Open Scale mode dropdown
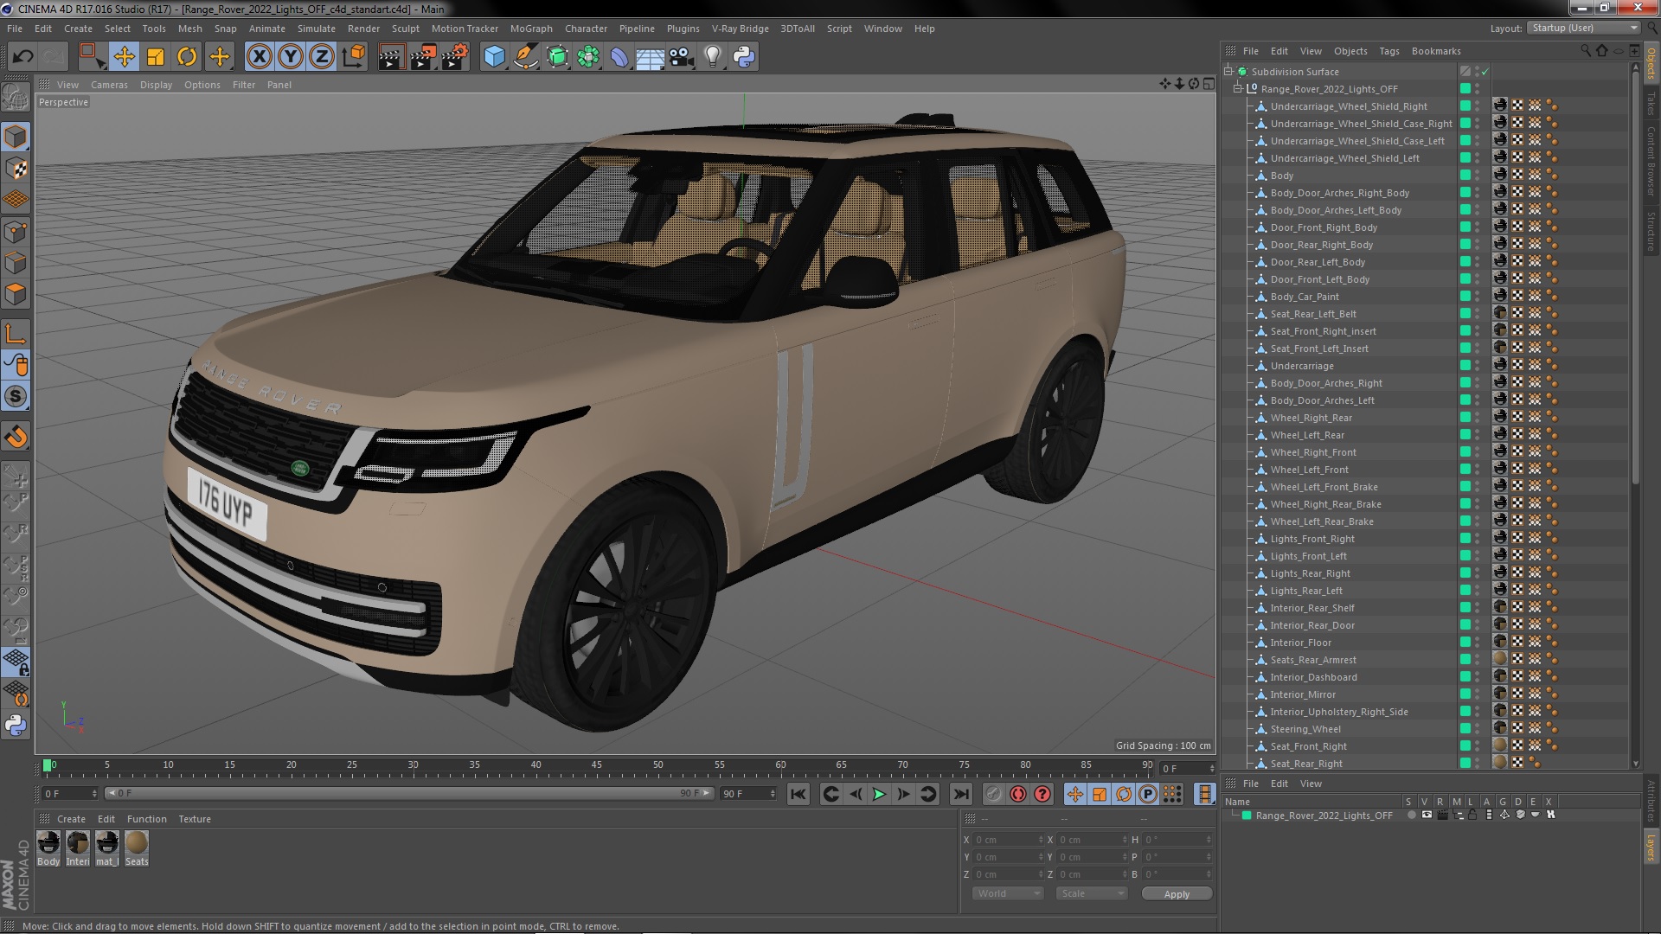Screen dimensions: 1661x934 click(1092, 893)
